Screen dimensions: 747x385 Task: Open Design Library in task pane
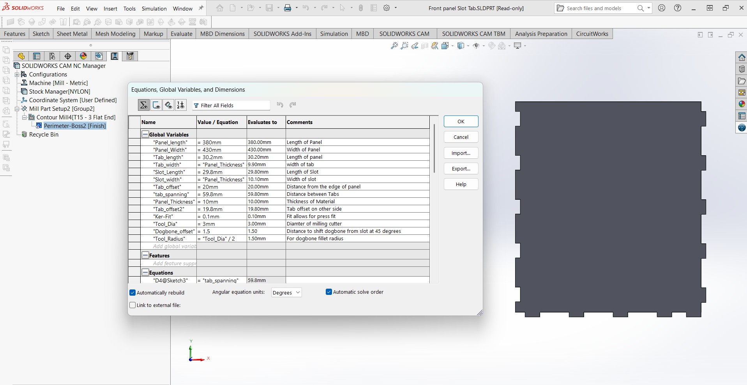coord(742,69)
